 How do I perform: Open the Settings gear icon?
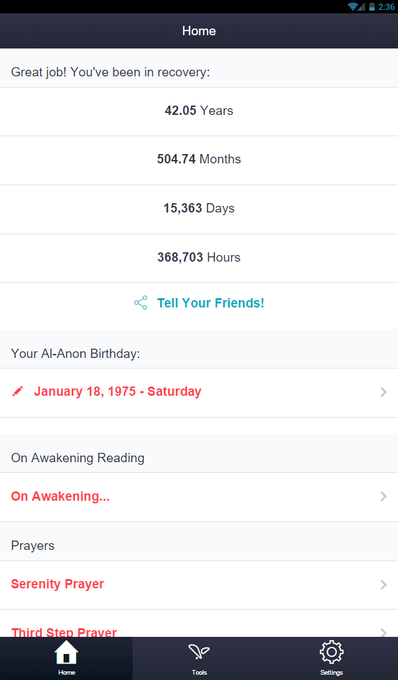pos(331,652)
